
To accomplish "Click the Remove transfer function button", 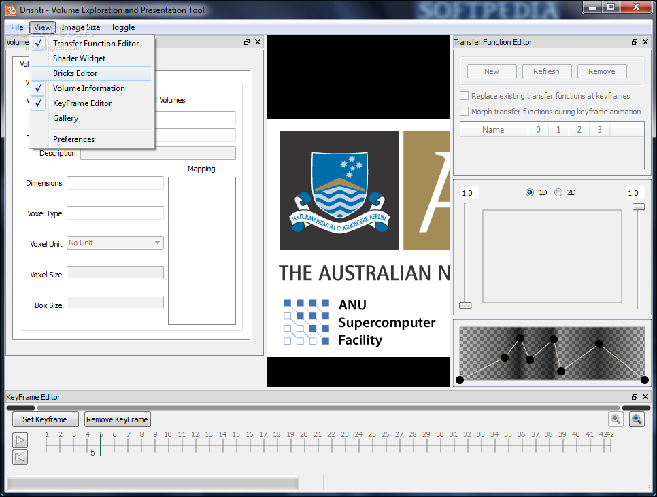I will pyautogui.click(x=602, y=71).
